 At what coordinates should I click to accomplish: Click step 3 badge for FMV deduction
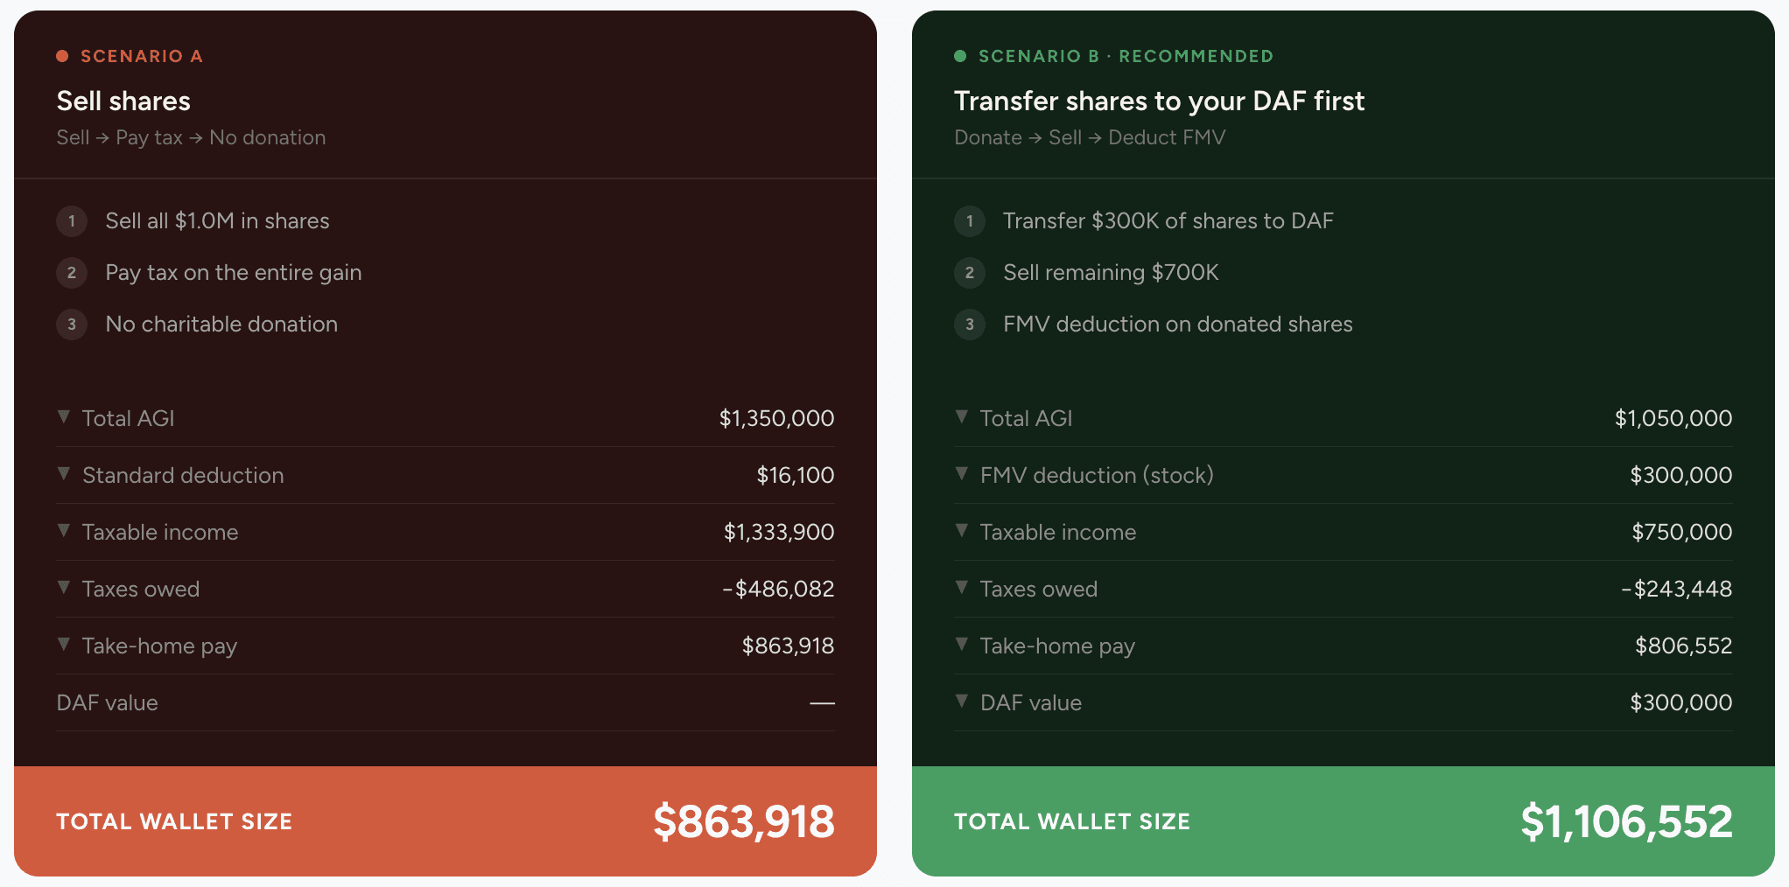[970, 325]
